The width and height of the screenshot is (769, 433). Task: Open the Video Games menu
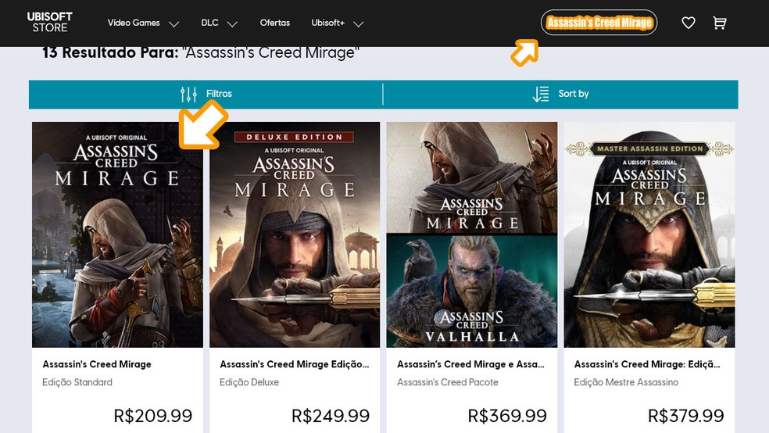[x=134, y=23]
